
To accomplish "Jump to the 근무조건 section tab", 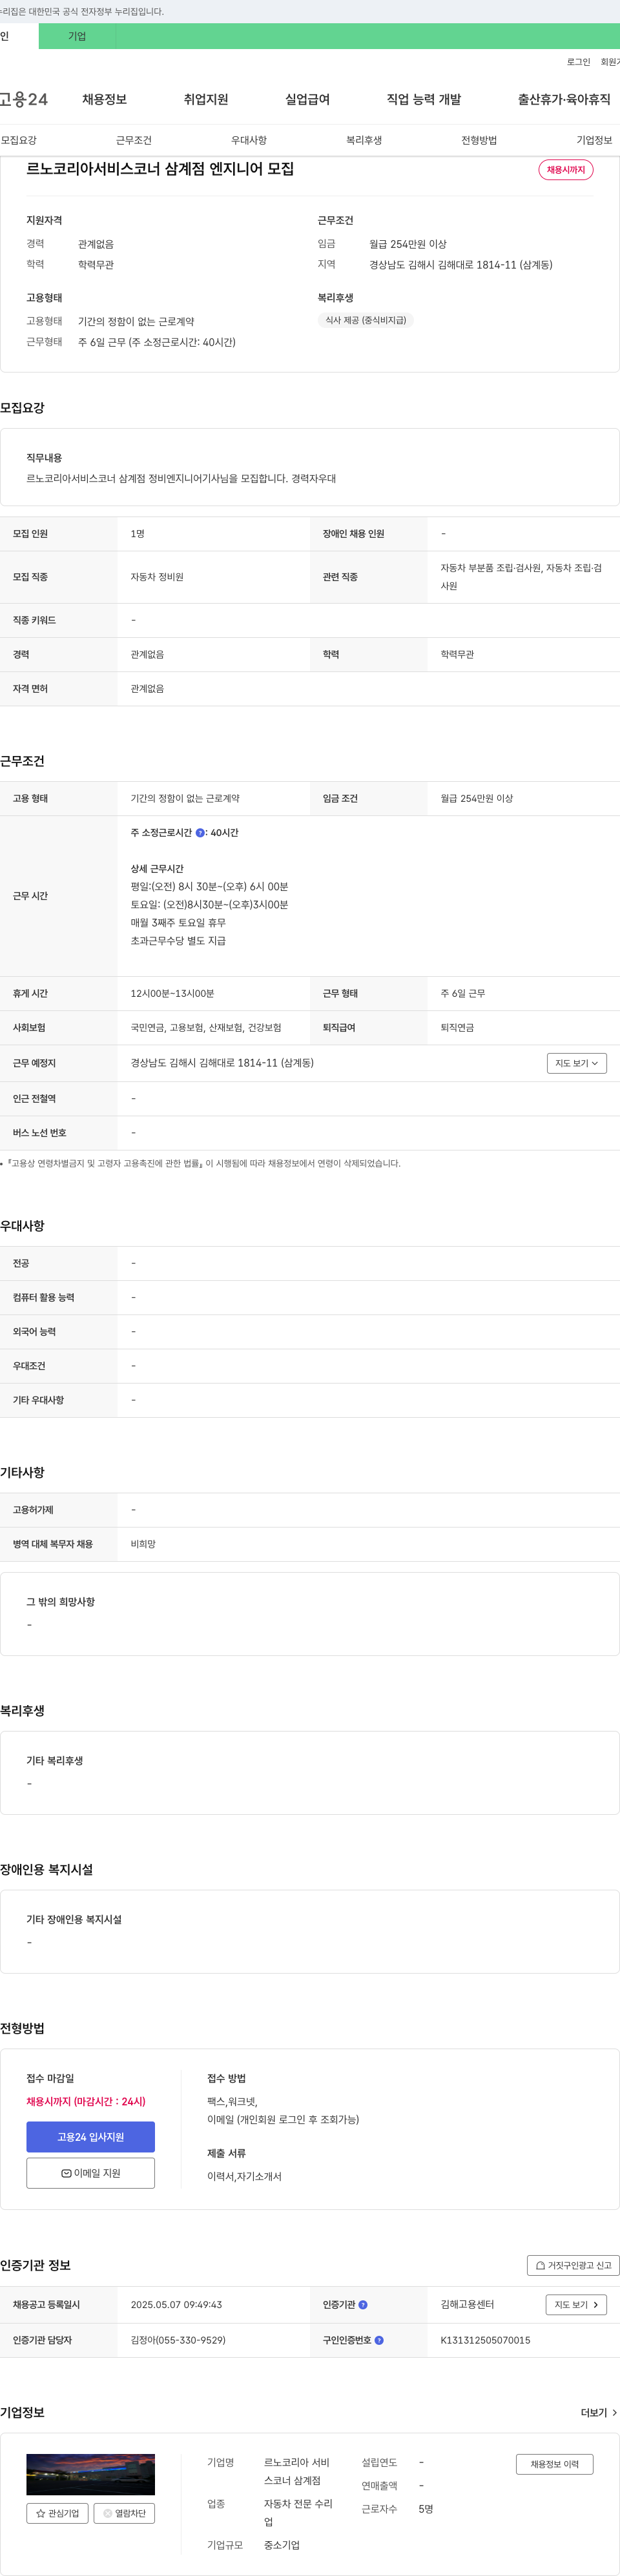I will [x=134, y=140].
